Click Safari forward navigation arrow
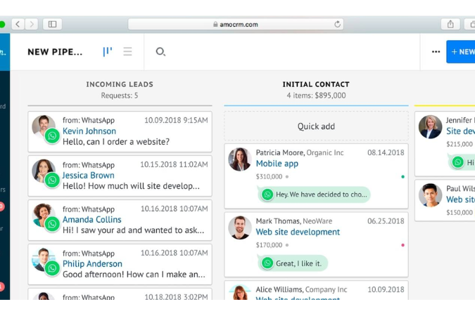Viewport: 475px width, 316px height. click(32, 24)
